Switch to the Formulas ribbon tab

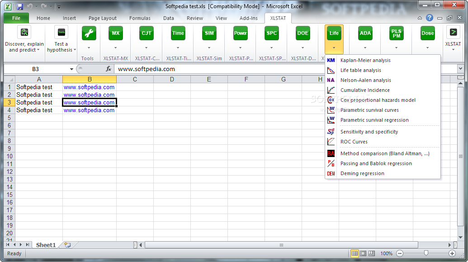tap(140, 18)
